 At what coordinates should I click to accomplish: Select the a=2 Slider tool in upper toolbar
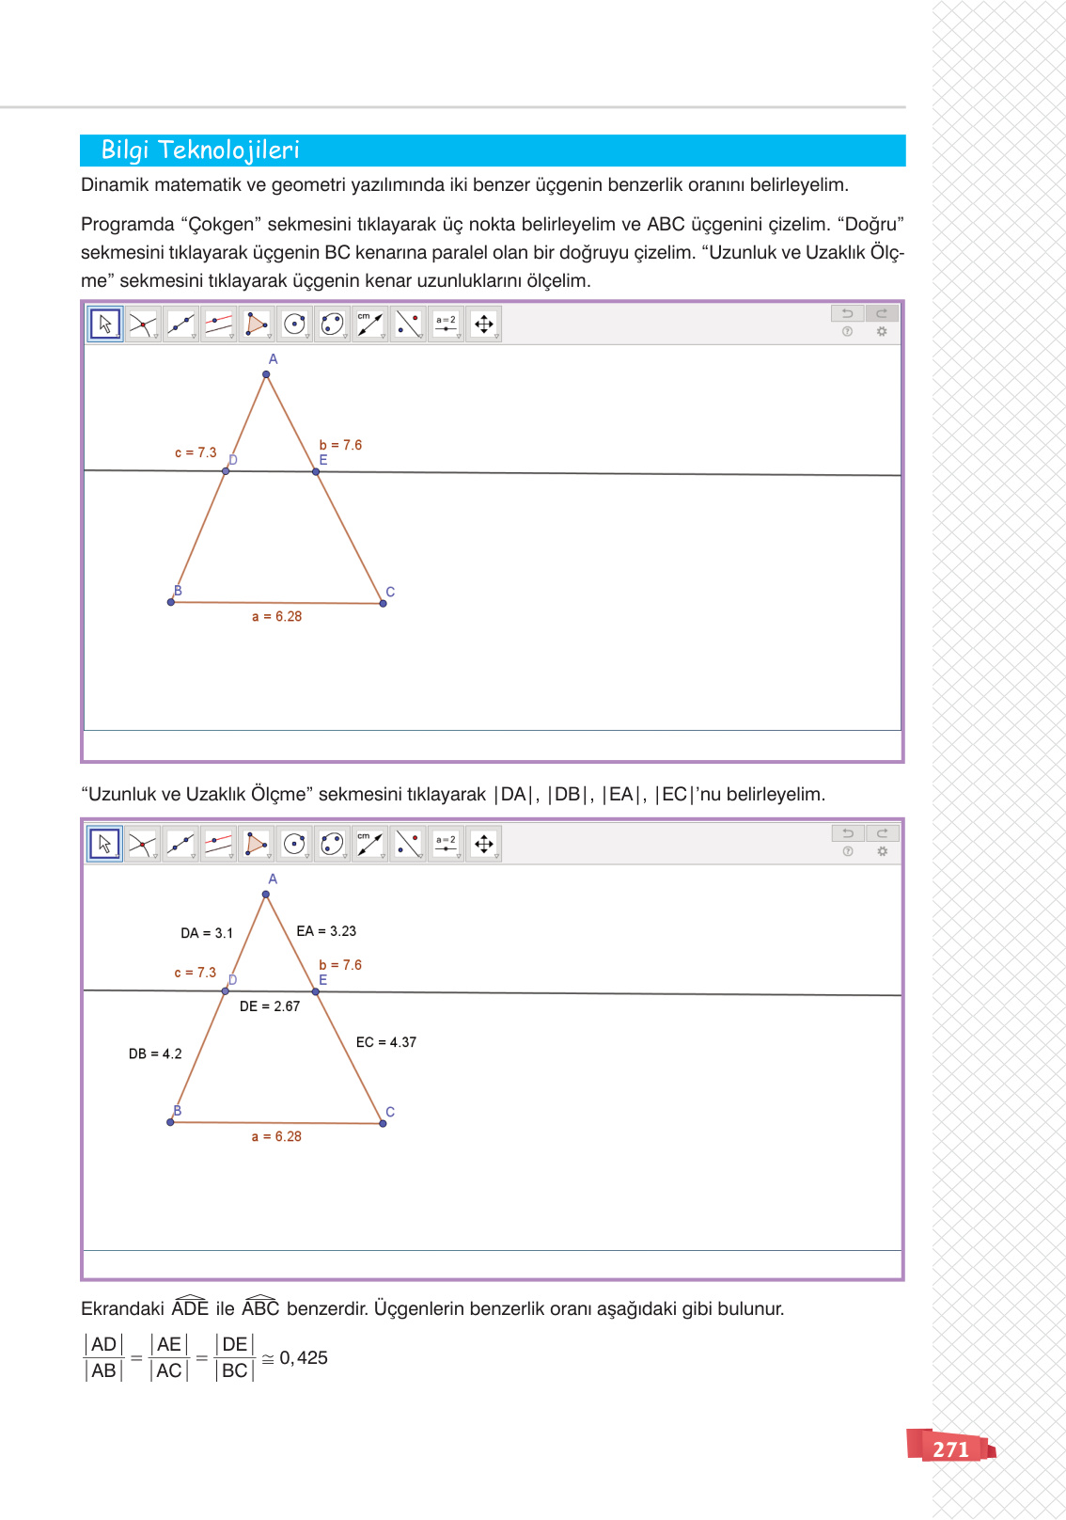pyautogui.click(x=446, y=325)
